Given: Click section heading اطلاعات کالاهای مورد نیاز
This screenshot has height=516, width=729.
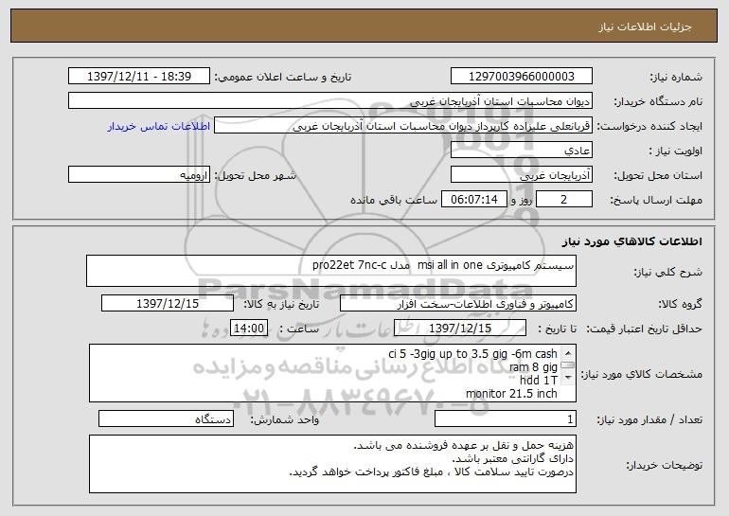Looking at the screenshot, I should 631,241.
